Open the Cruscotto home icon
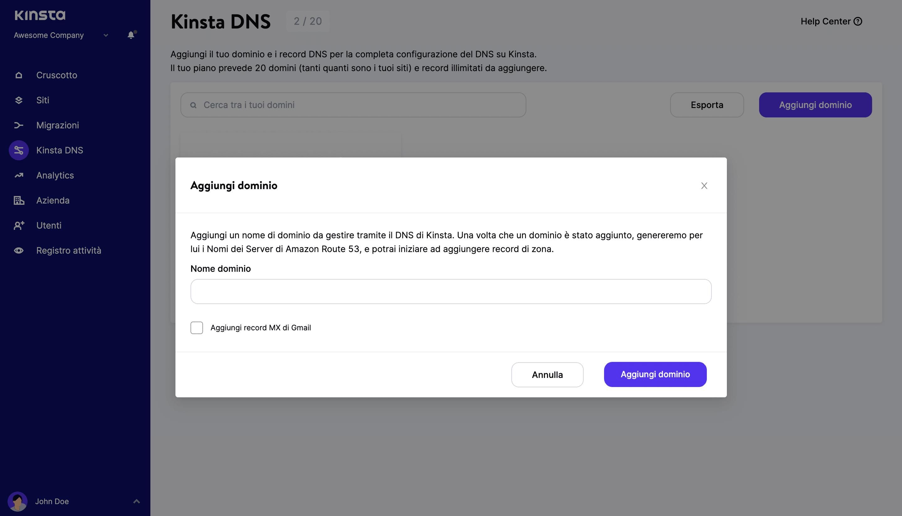 pos(18,75)
